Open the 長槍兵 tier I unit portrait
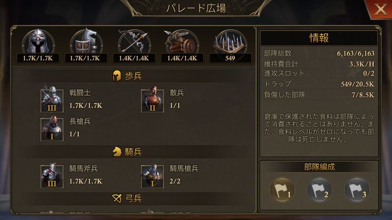The width and height of the screenshot is (392, 220). 52,129
